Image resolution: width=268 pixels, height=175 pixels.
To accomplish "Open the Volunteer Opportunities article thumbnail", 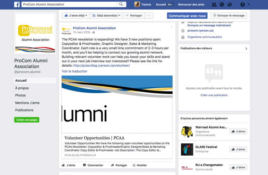I will pos(117,104).
